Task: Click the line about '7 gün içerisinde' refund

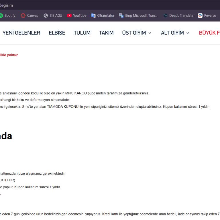Action: click(110, 214)
